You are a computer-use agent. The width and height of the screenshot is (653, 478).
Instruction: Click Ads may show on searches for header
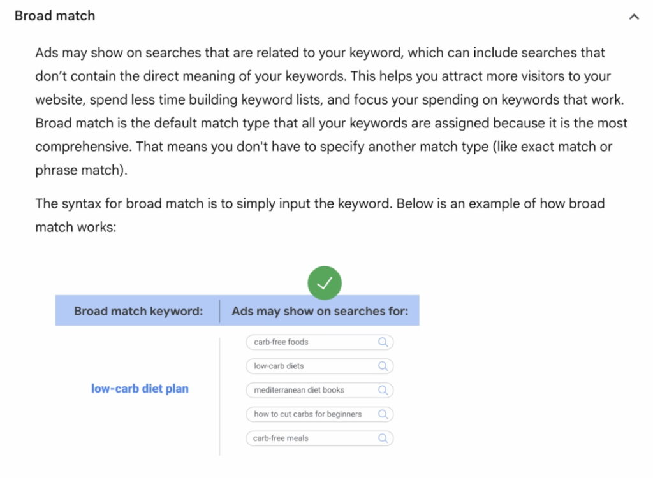coord(320,311)
